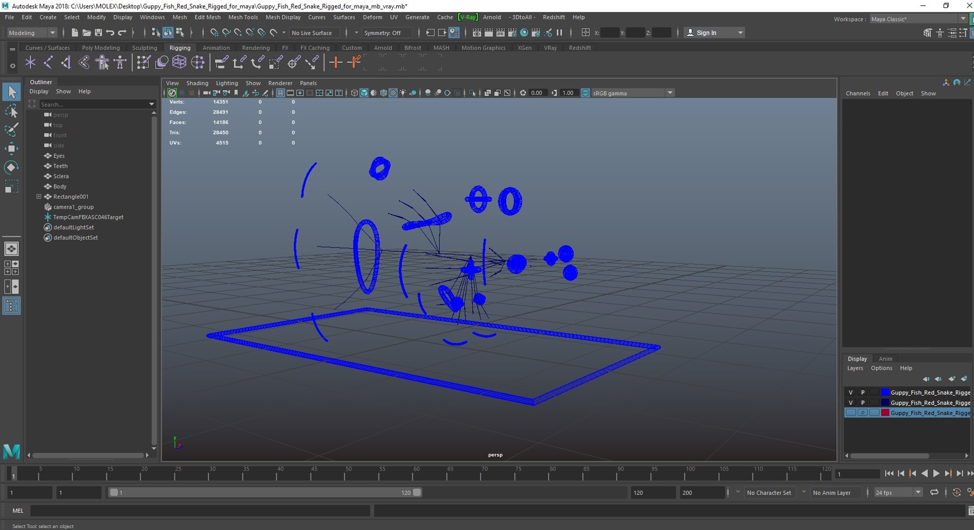The height and width of the screenshot is (530, 974).
Task: Open the sRGB gamma color space dropdown
Action: click(633, 93)
